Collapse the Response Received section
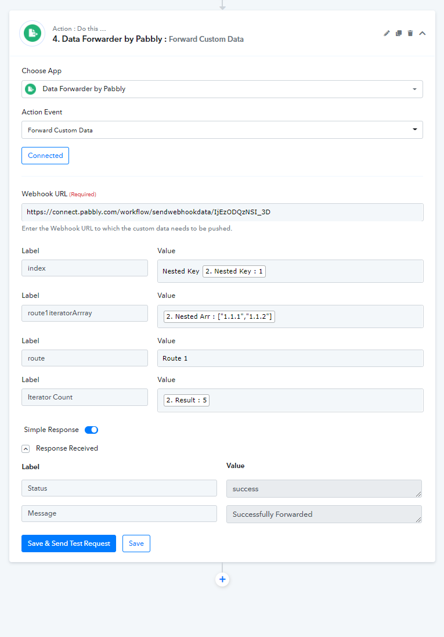 (x=26, y=448)
